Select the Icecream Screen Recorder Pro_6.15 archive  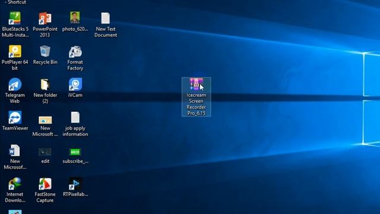[x=197, y=97]
